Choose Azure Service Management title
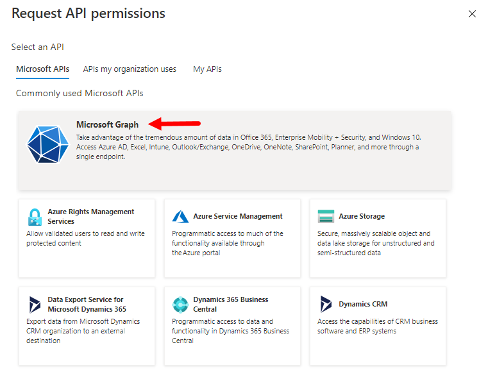 click(x=238, y=216)
